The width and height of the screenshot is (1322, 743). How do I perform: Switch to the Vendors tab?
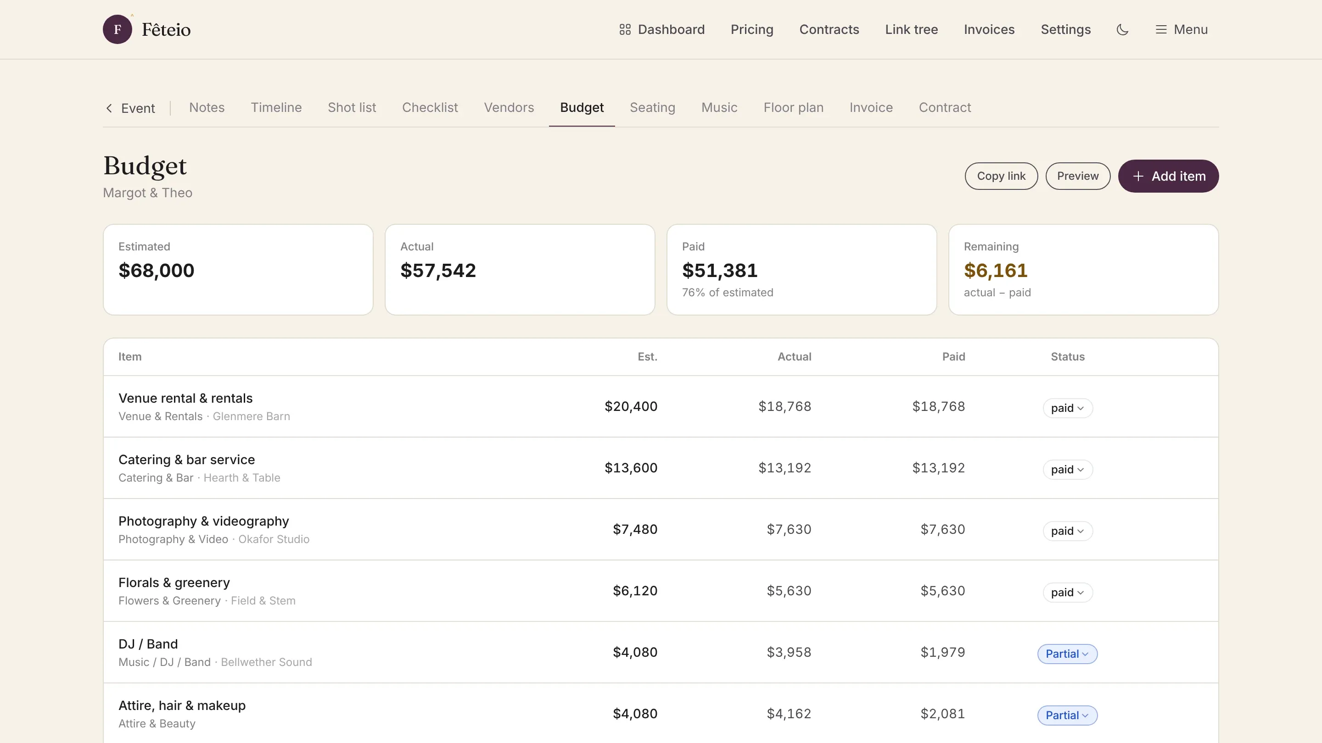(509, 108)
